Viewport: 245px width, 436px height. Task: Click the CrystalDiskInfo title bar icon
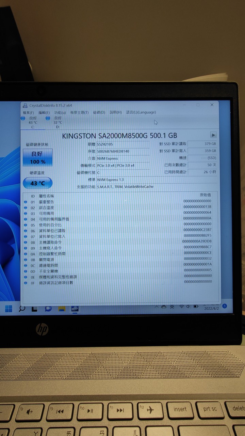click(x=25, y=106)
